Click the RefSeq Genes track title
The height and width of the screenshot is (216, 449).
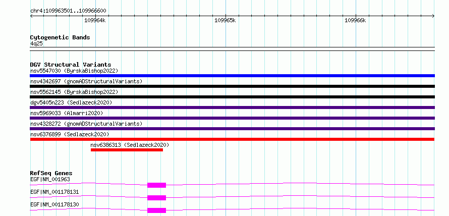tap(51, 173)
